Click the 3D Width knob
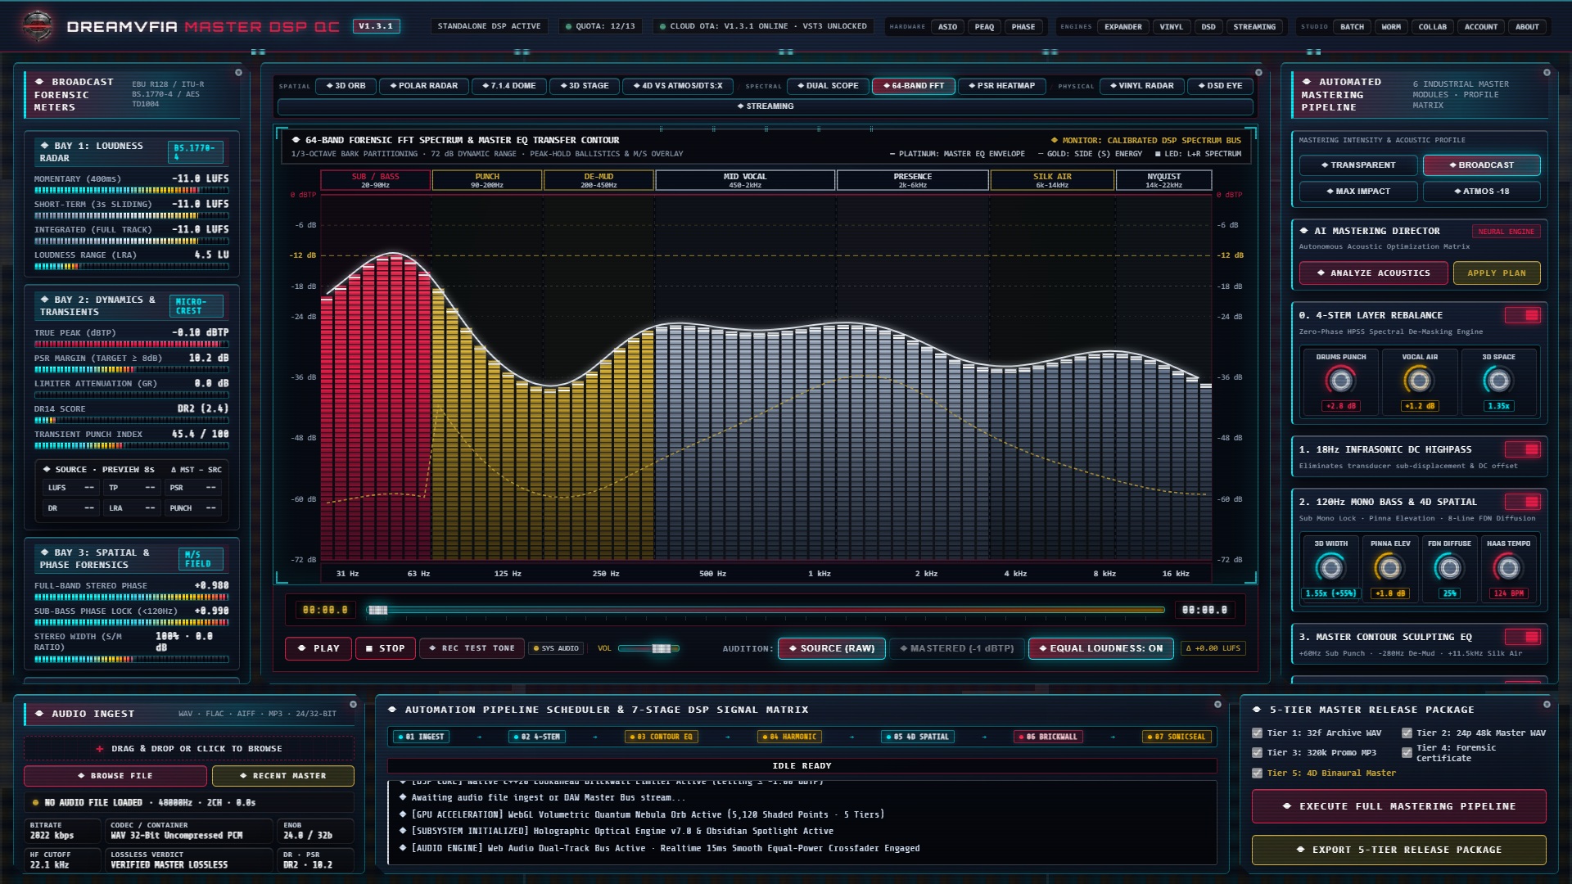This screenshot has width=1572, height=884. pyautogui.click(x=1330, y=567)
